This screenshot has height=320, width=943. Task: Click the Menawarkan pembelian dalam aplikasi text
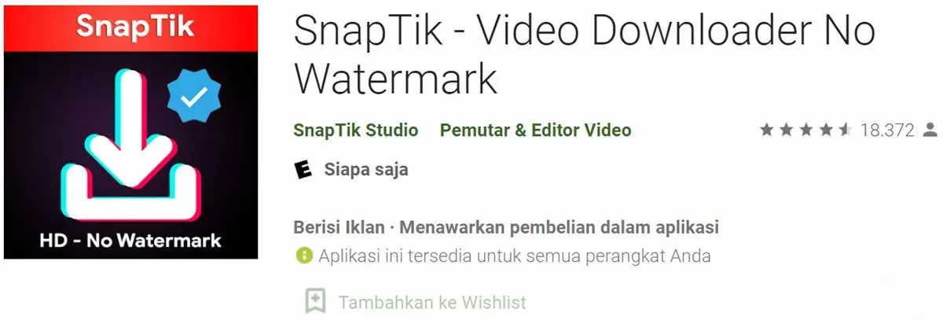560,227
